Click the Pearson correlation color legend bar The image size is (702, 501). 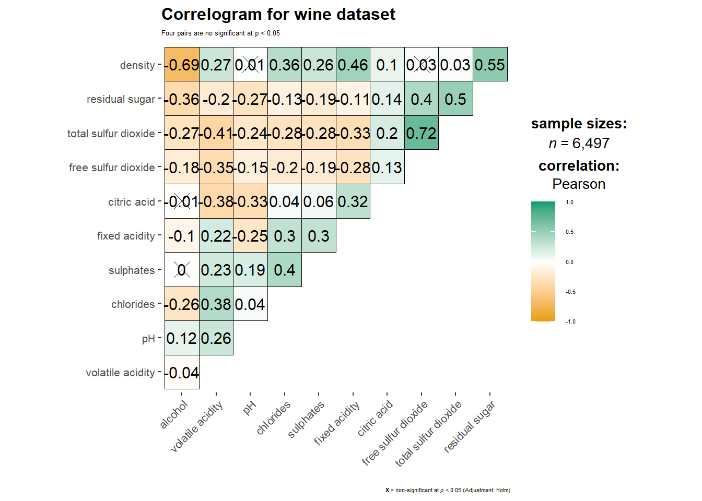pos(543,261)
